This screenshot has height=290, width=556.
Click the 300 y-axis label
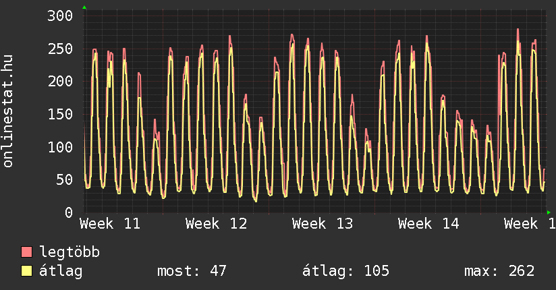pos(59,16)
